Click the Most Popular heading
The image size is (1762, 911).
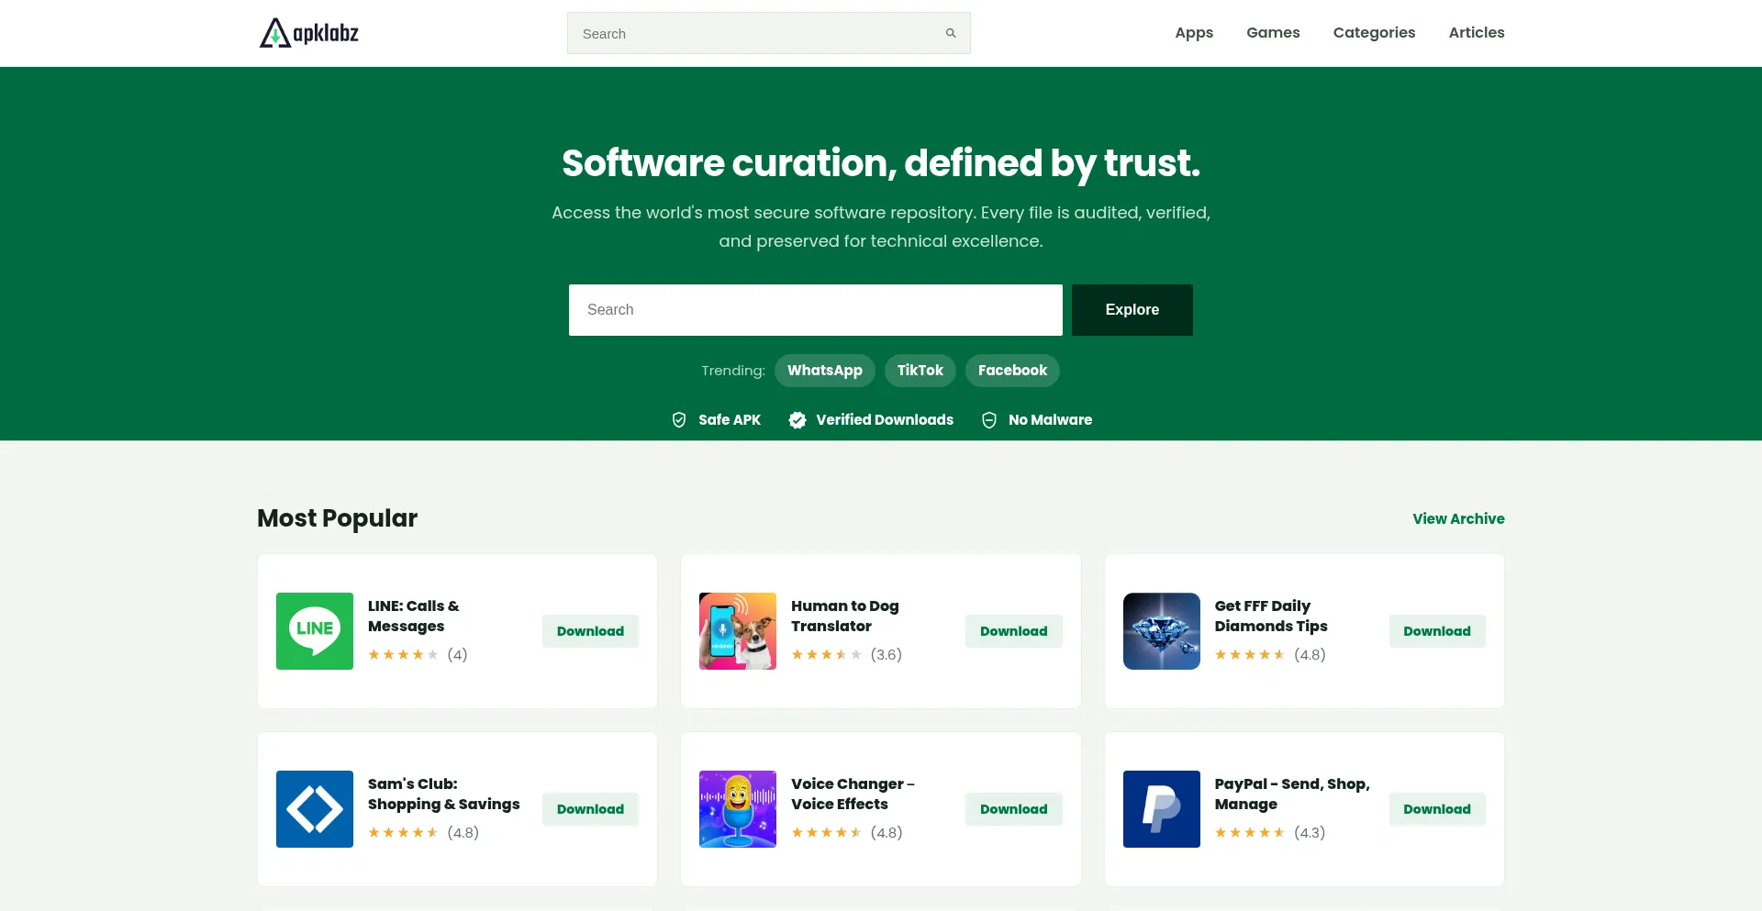pos(338,518)
